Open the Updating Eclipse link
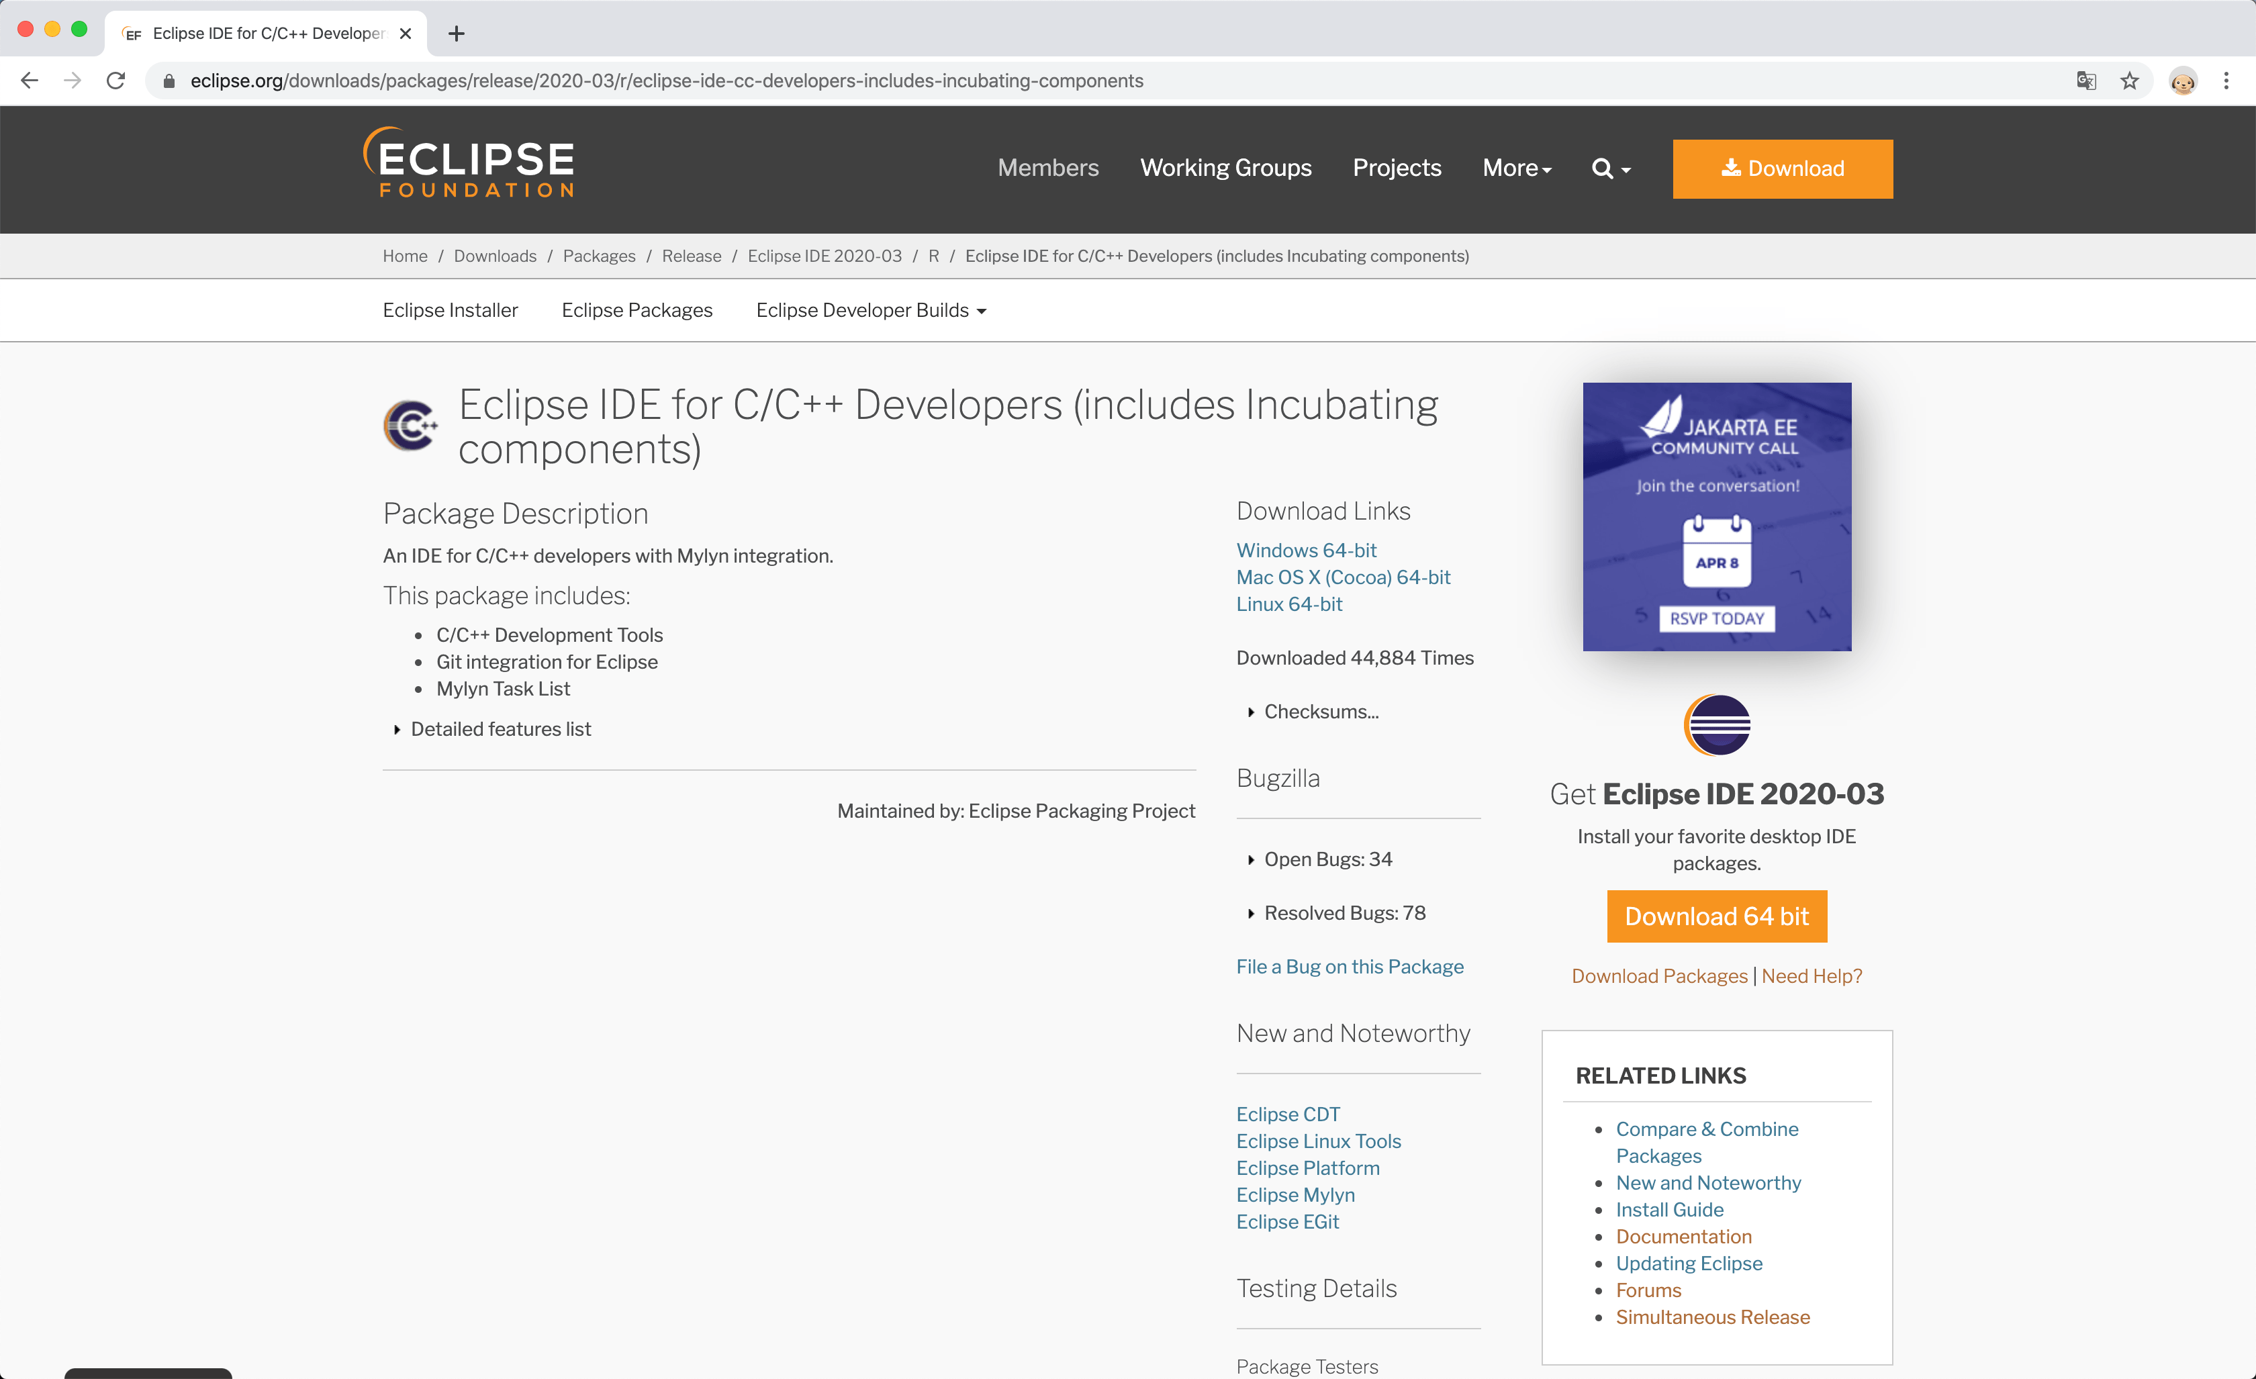 click(x=1689, y=1263)
